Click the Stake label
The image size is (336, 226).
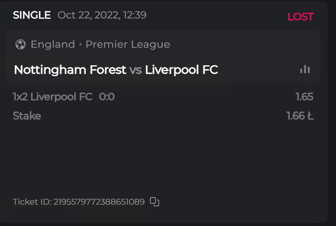click(x=27, y=116)
